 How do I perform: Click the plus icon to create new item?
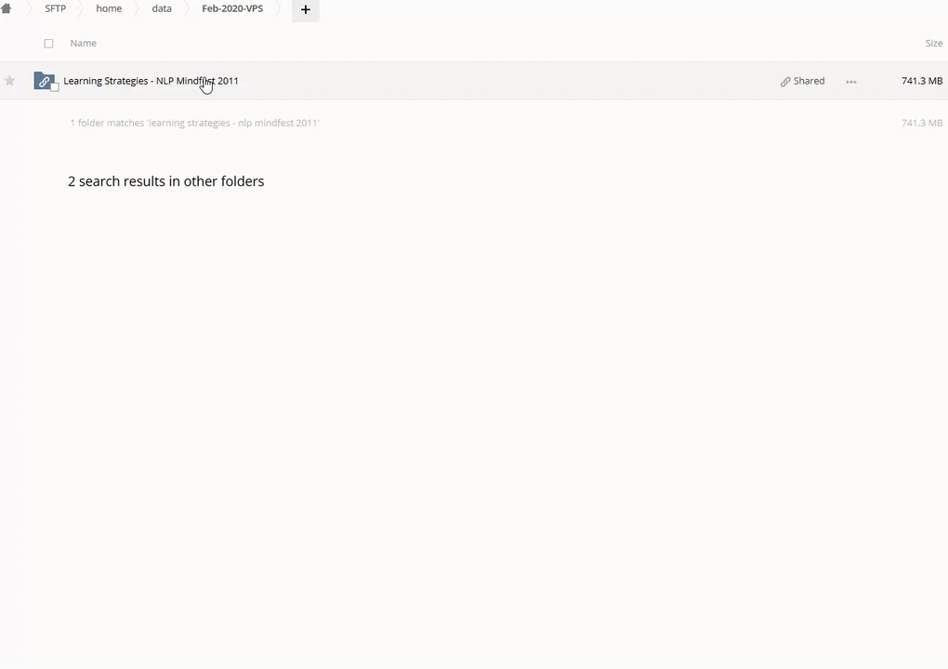coord(305,9)
